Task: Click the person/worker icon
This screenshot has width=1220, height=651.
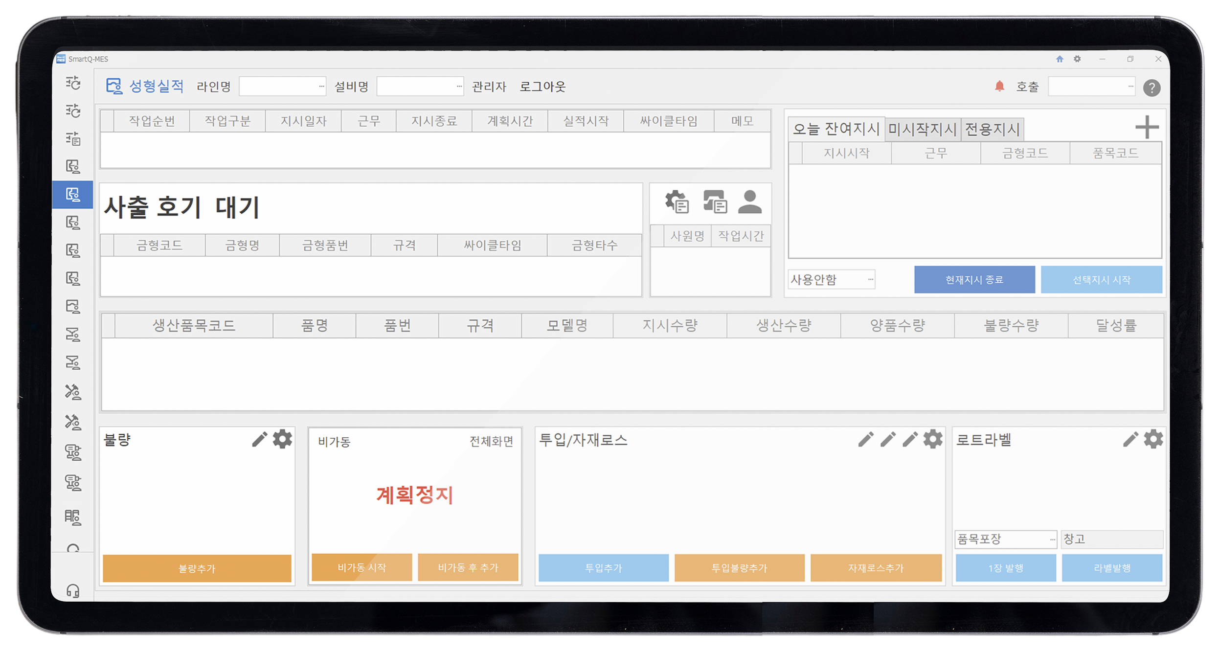Action: [749, 202]
